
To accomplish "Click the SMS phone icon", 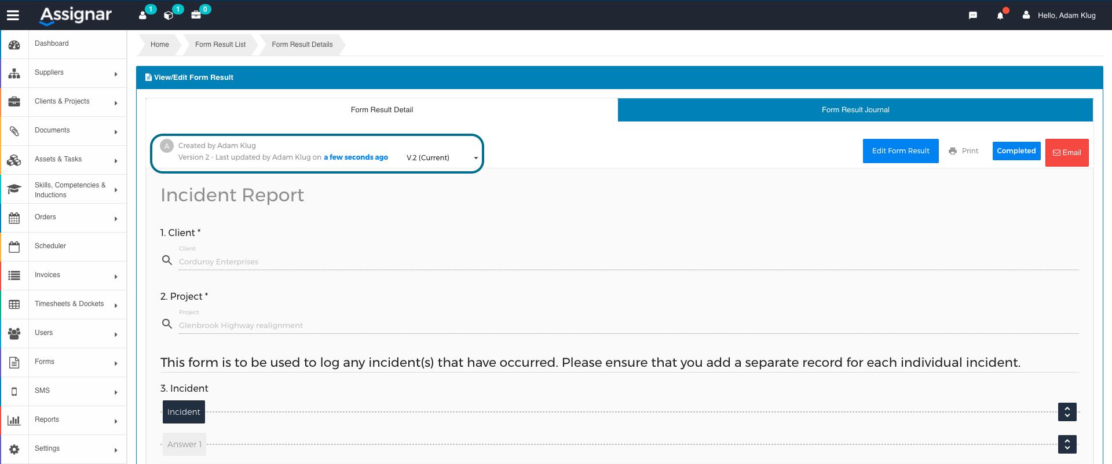I will click(x=14, y=392).
